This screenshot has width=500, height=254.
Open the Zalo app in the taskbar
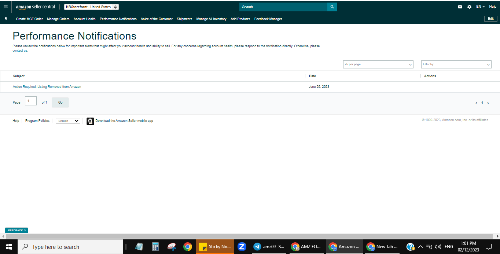pyautogui.click(x=242, y=247)
